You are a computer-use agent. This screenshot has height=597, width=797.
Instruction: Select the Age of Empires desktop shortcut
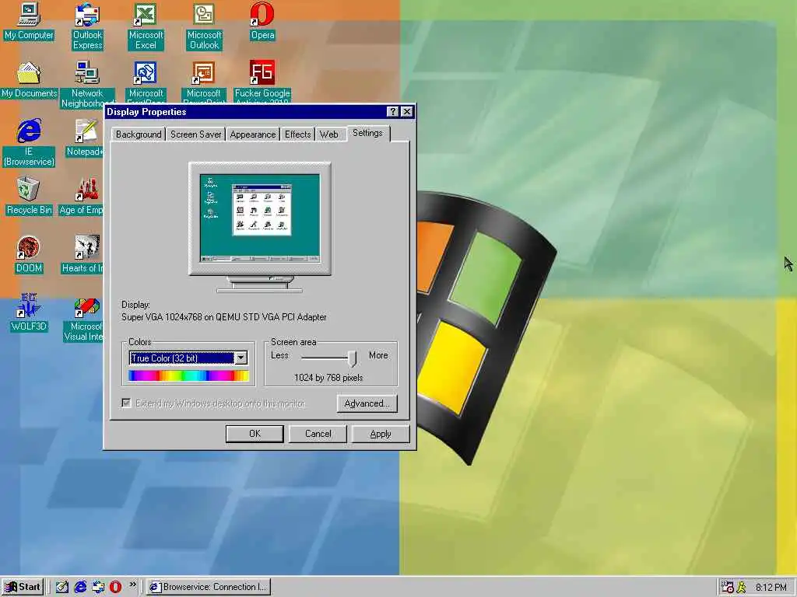click(x=83, y=196)
